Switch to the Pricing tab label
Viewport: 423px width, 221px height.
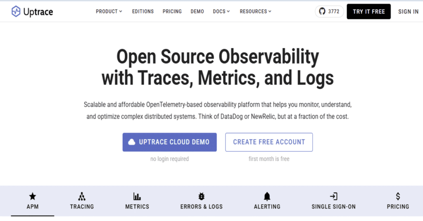pos(398,207)
